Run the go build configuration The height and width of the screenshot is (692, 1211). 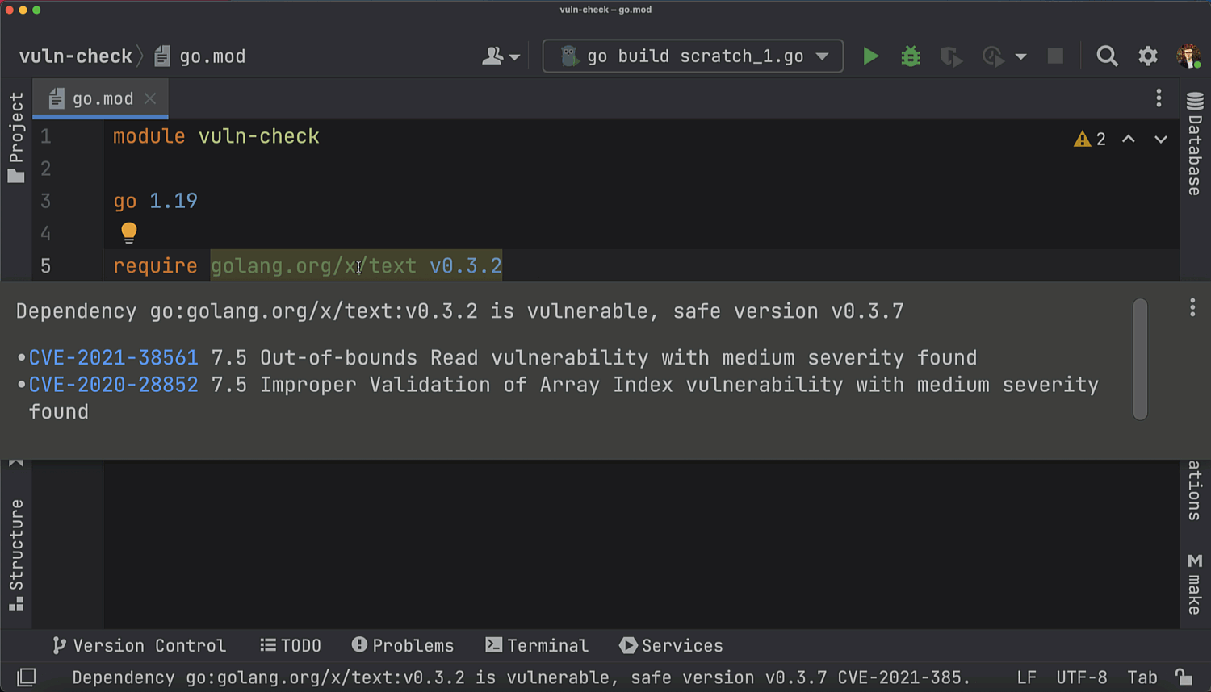pyautogui.click(x=870, y=56)
